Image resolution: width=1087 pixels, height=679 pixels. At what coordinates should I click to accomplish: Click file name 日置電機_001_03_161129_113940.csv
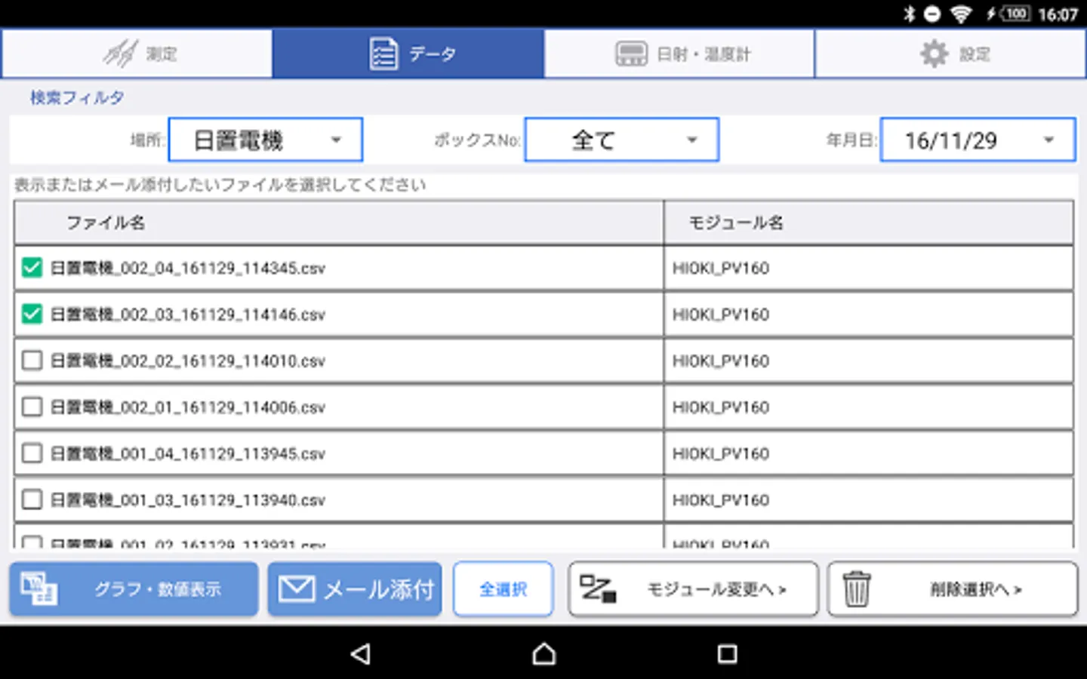[x=188, y=499]
